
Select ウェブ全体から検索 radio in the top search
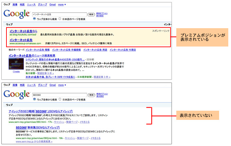pyautogui.click(x=34, y=19)
